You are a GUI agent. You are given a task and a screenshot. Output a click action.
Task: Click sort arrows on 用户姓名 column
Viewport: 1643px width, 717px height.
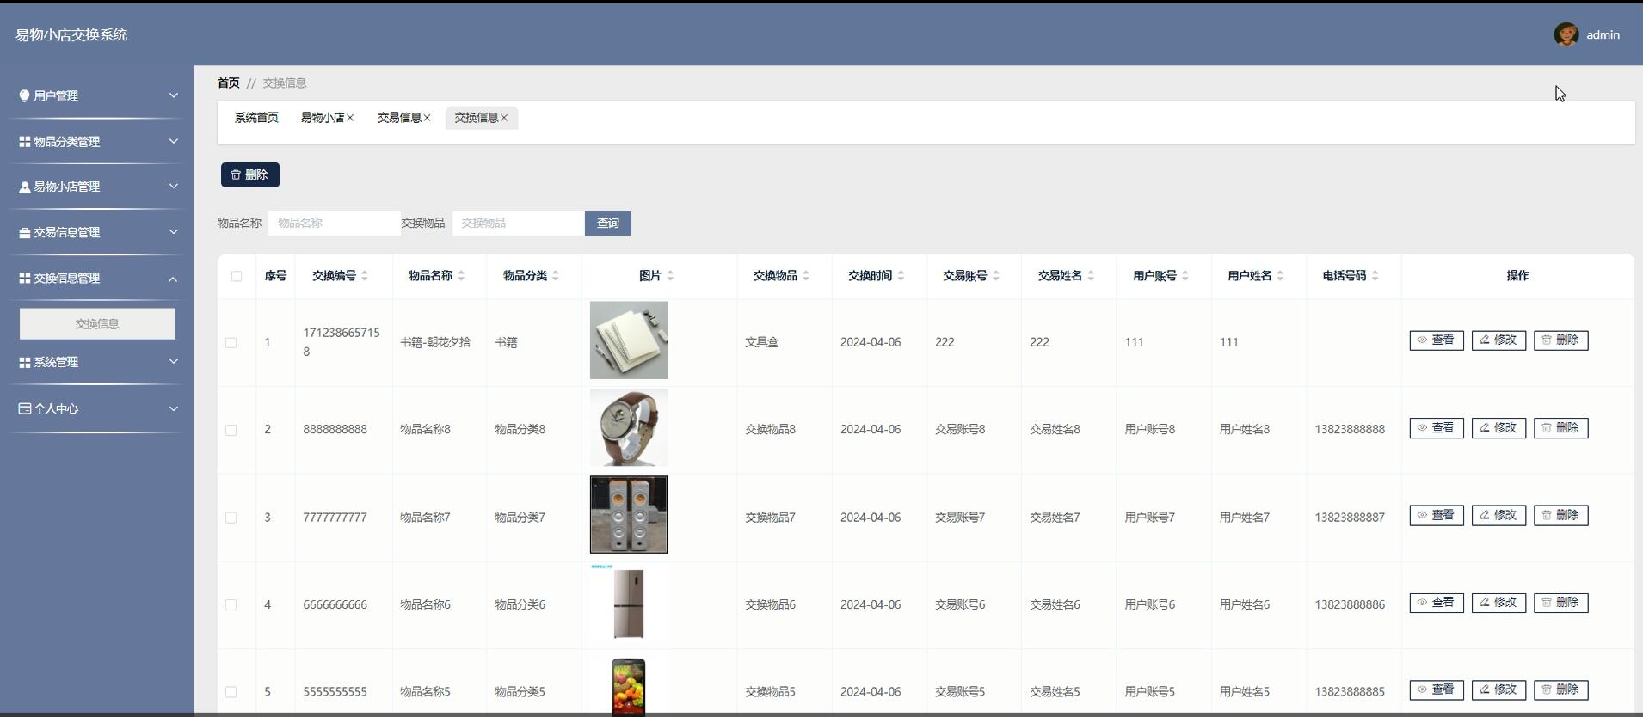tap(1280, 276)
